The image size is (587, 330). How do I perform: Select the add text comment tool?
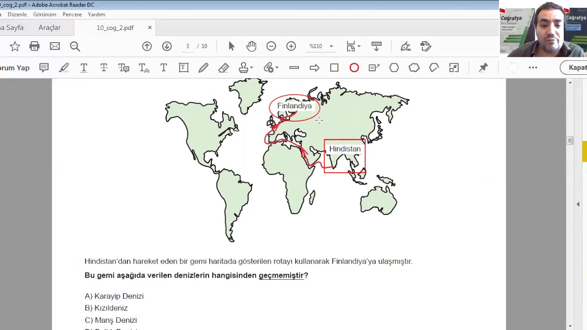coord(164,68)
